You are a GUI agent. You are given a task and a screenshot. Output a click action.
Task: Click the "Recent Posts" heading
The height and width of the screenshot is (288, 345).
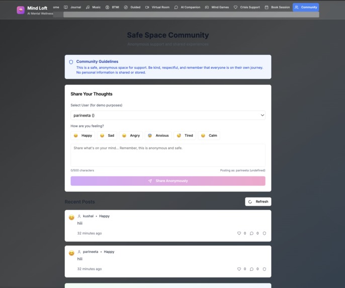(x=79, y=202)
